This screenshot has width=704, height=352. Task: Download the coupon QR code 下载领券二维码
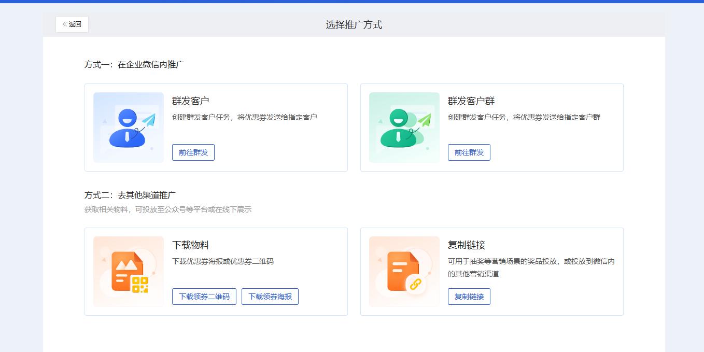pyautogui.click(x=204, y=297)
